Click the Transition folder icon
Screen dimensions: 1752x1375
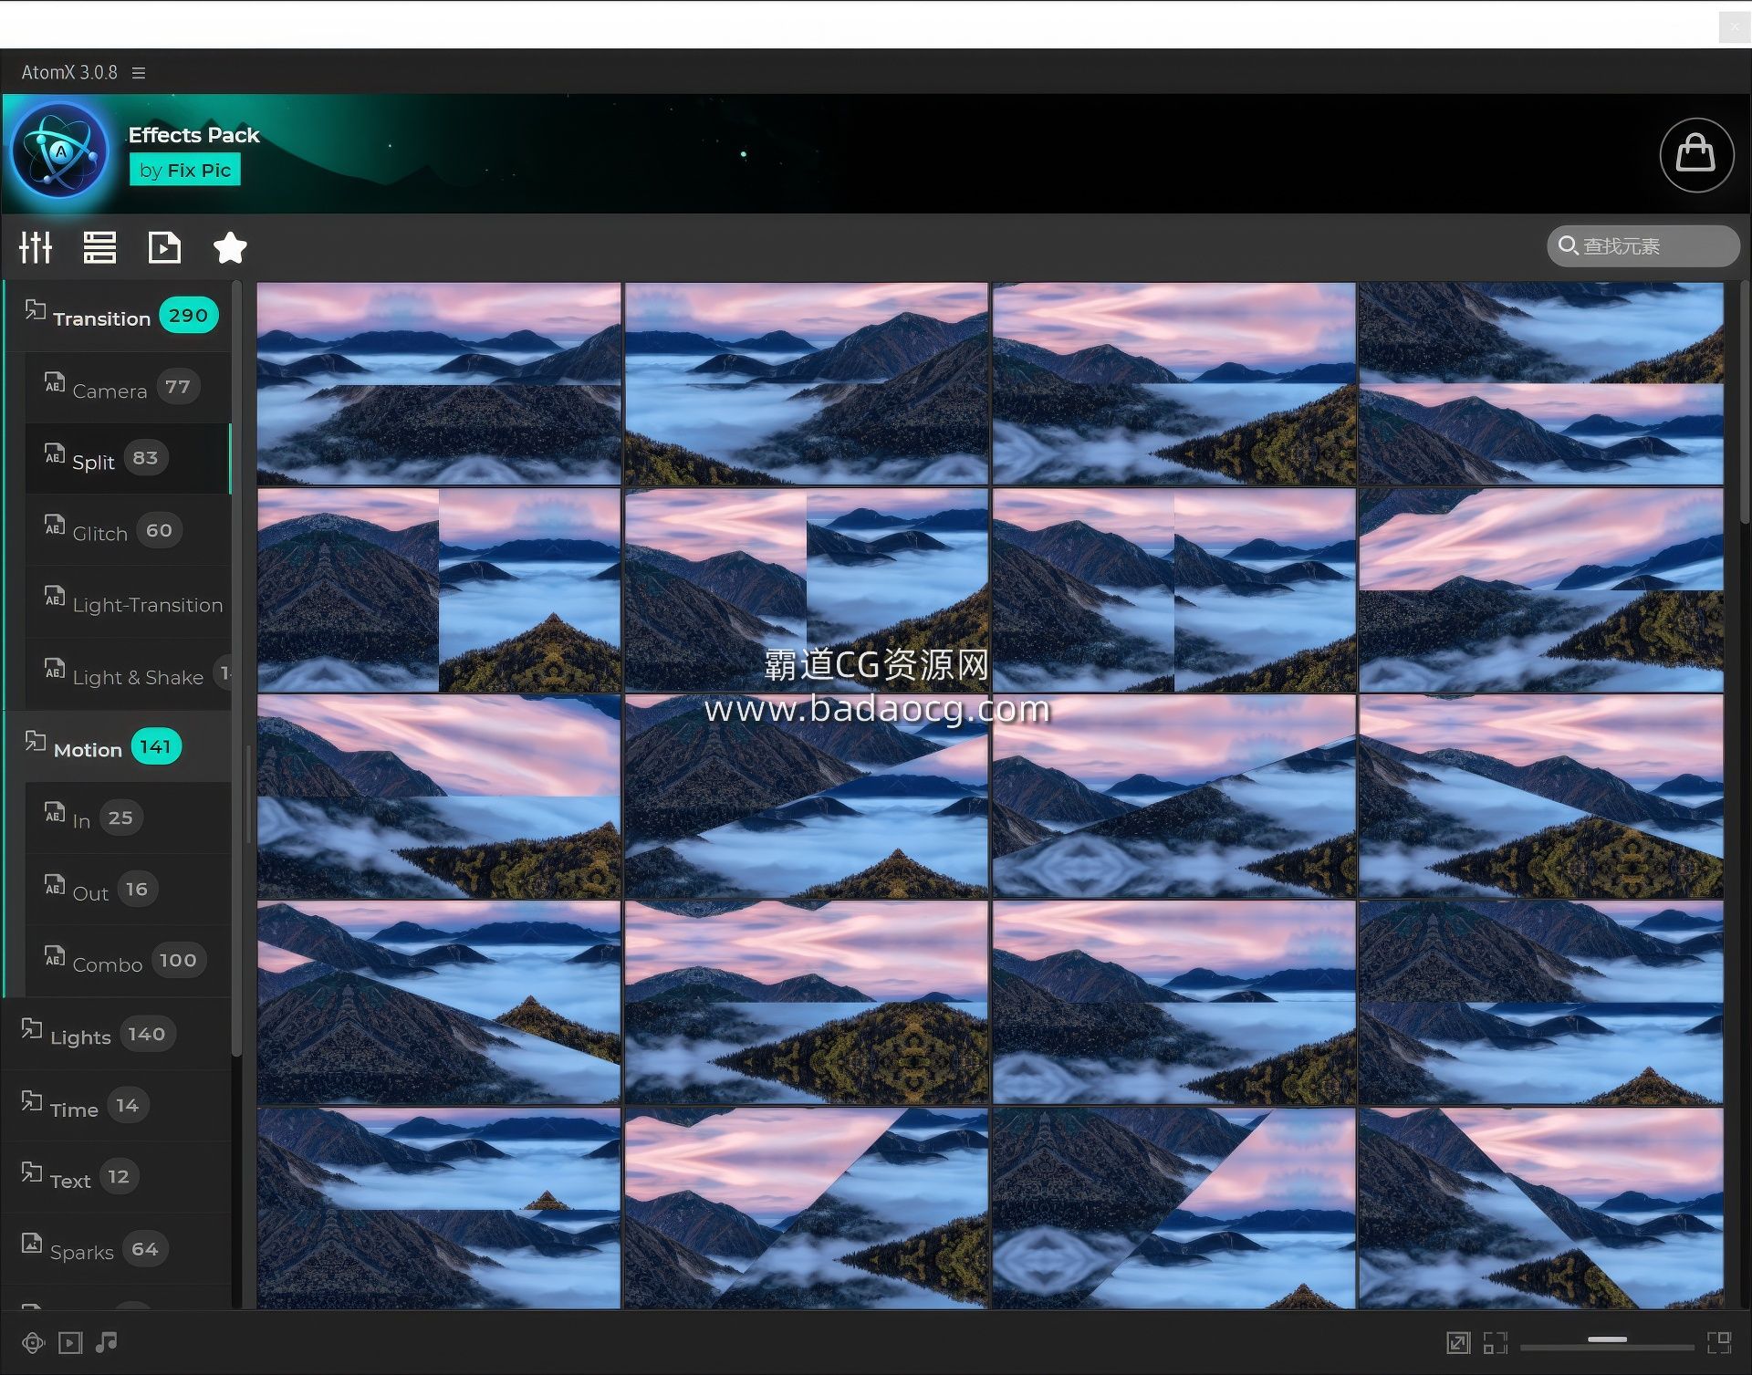(35, 310)
